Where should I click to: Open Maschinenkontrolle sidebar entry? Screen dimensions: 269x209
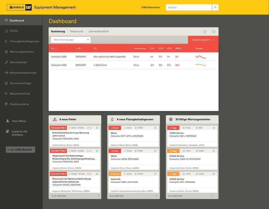(x=21, y=73)
